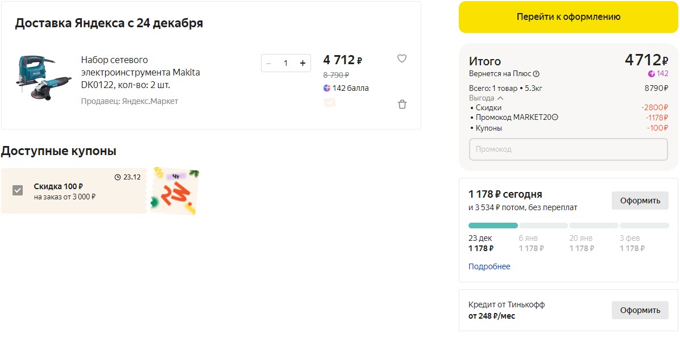
Task: Click 'Оформить' for the Тинькофф credit
Action: pos(640,310)
